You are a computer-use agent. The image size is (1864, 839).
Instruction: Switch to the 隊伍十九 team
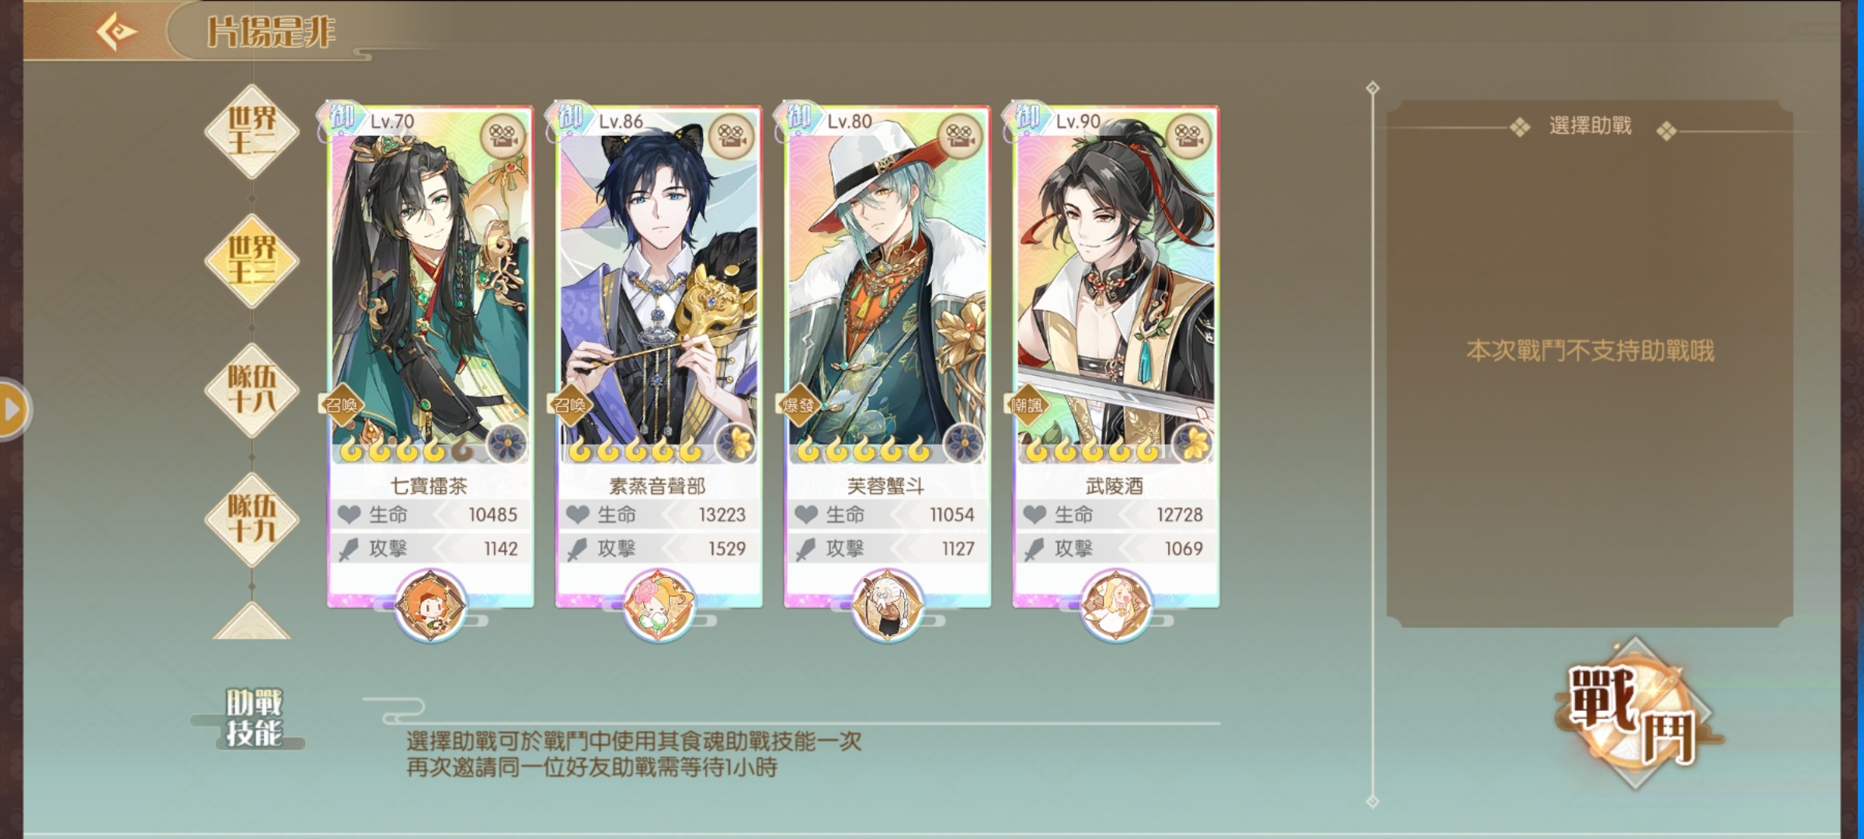pyautogui.click(x=252, y=519)
